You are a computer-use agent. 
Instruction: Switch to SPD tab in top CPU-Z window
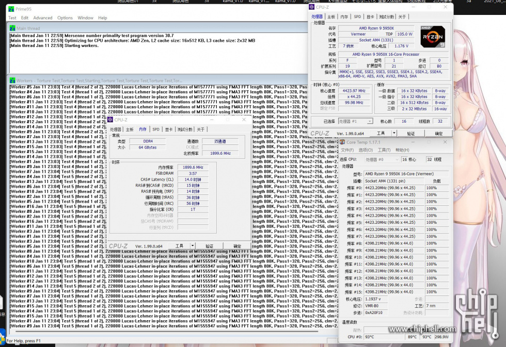pyautogui.click(x=357, y=16)
